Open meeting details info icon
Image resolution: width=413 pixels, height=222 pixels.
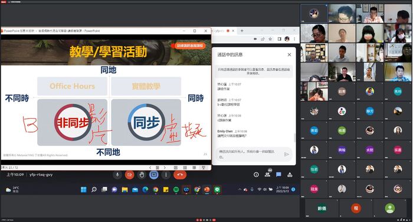click(x=256, y=175)
